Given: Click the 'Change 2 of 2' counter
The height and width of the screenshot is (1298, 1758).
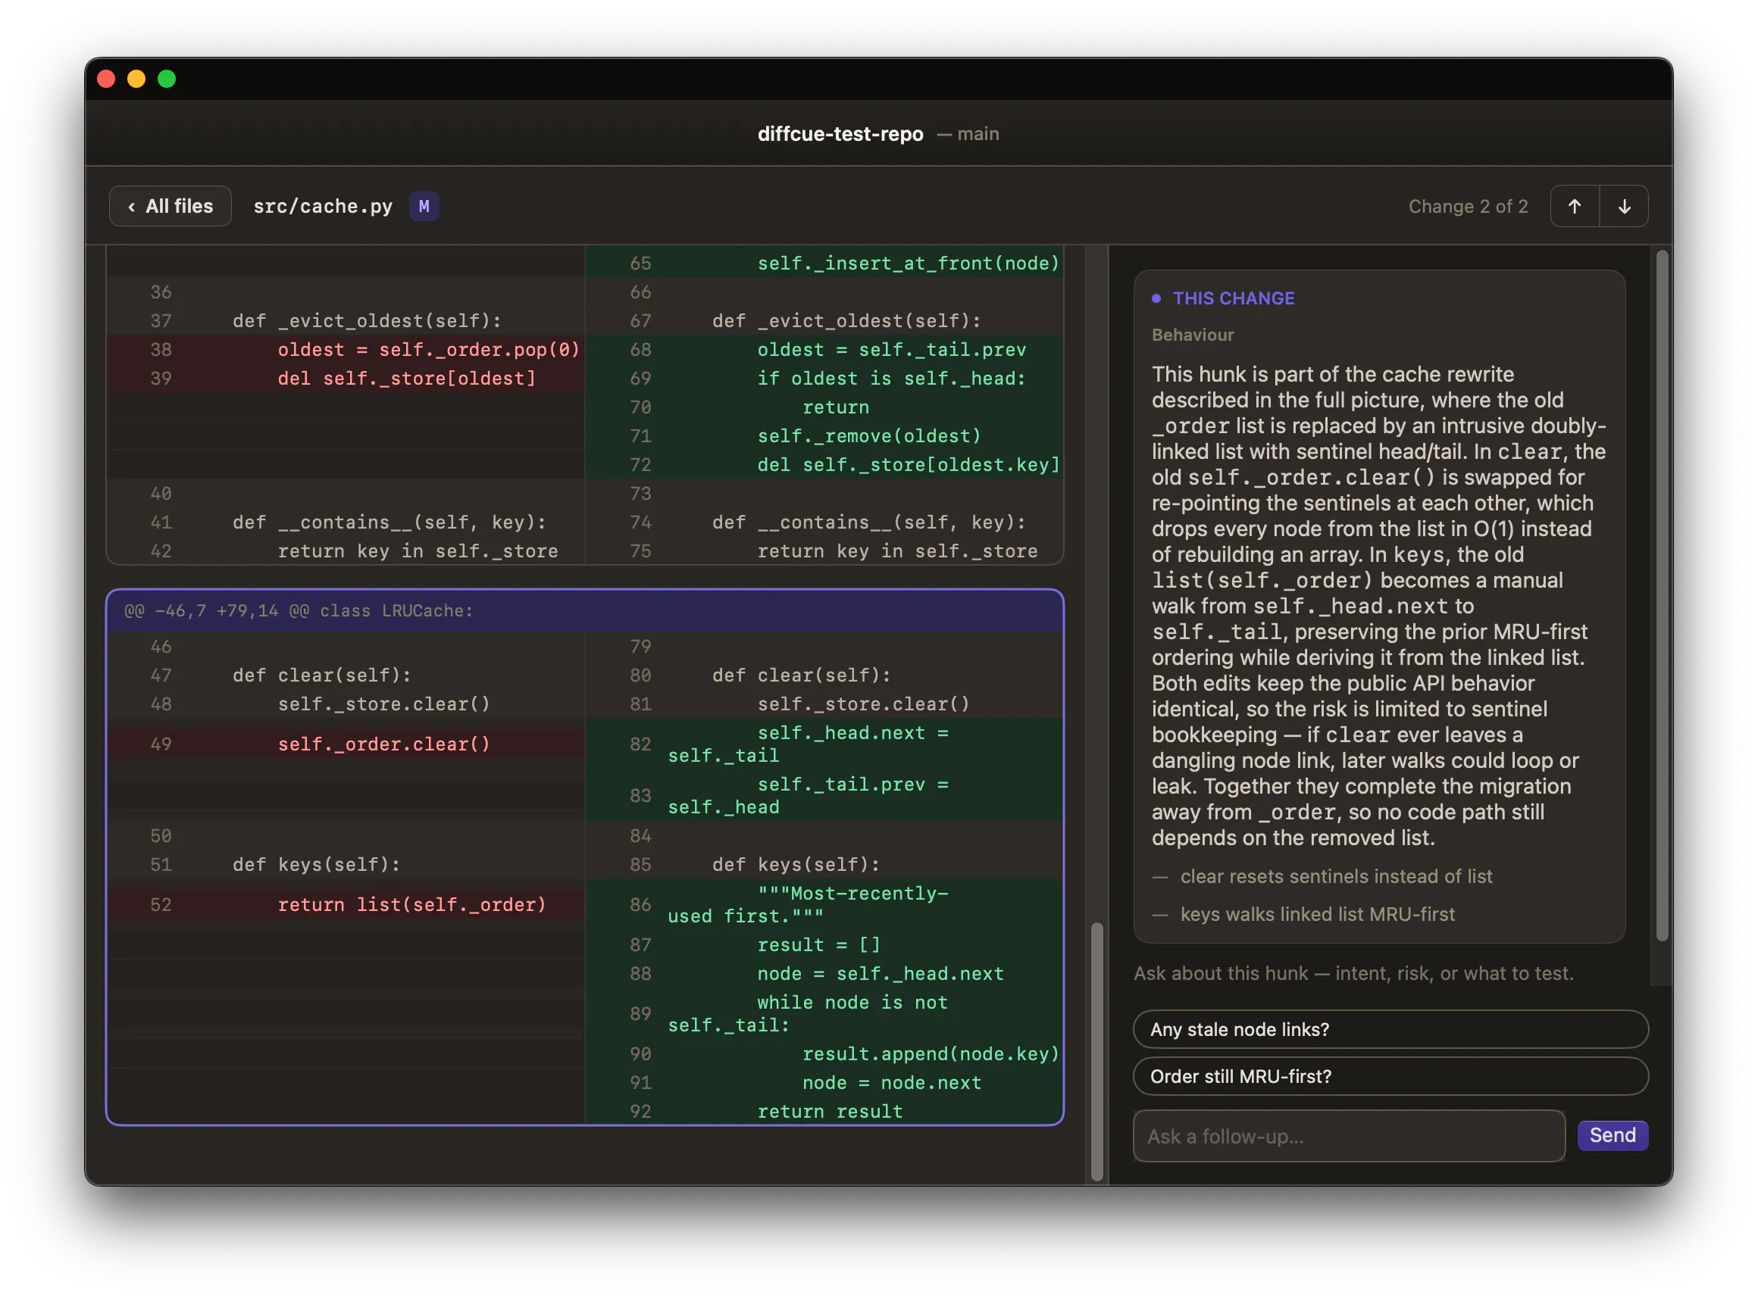Looking at the screenshot, I should point(1468,207).
